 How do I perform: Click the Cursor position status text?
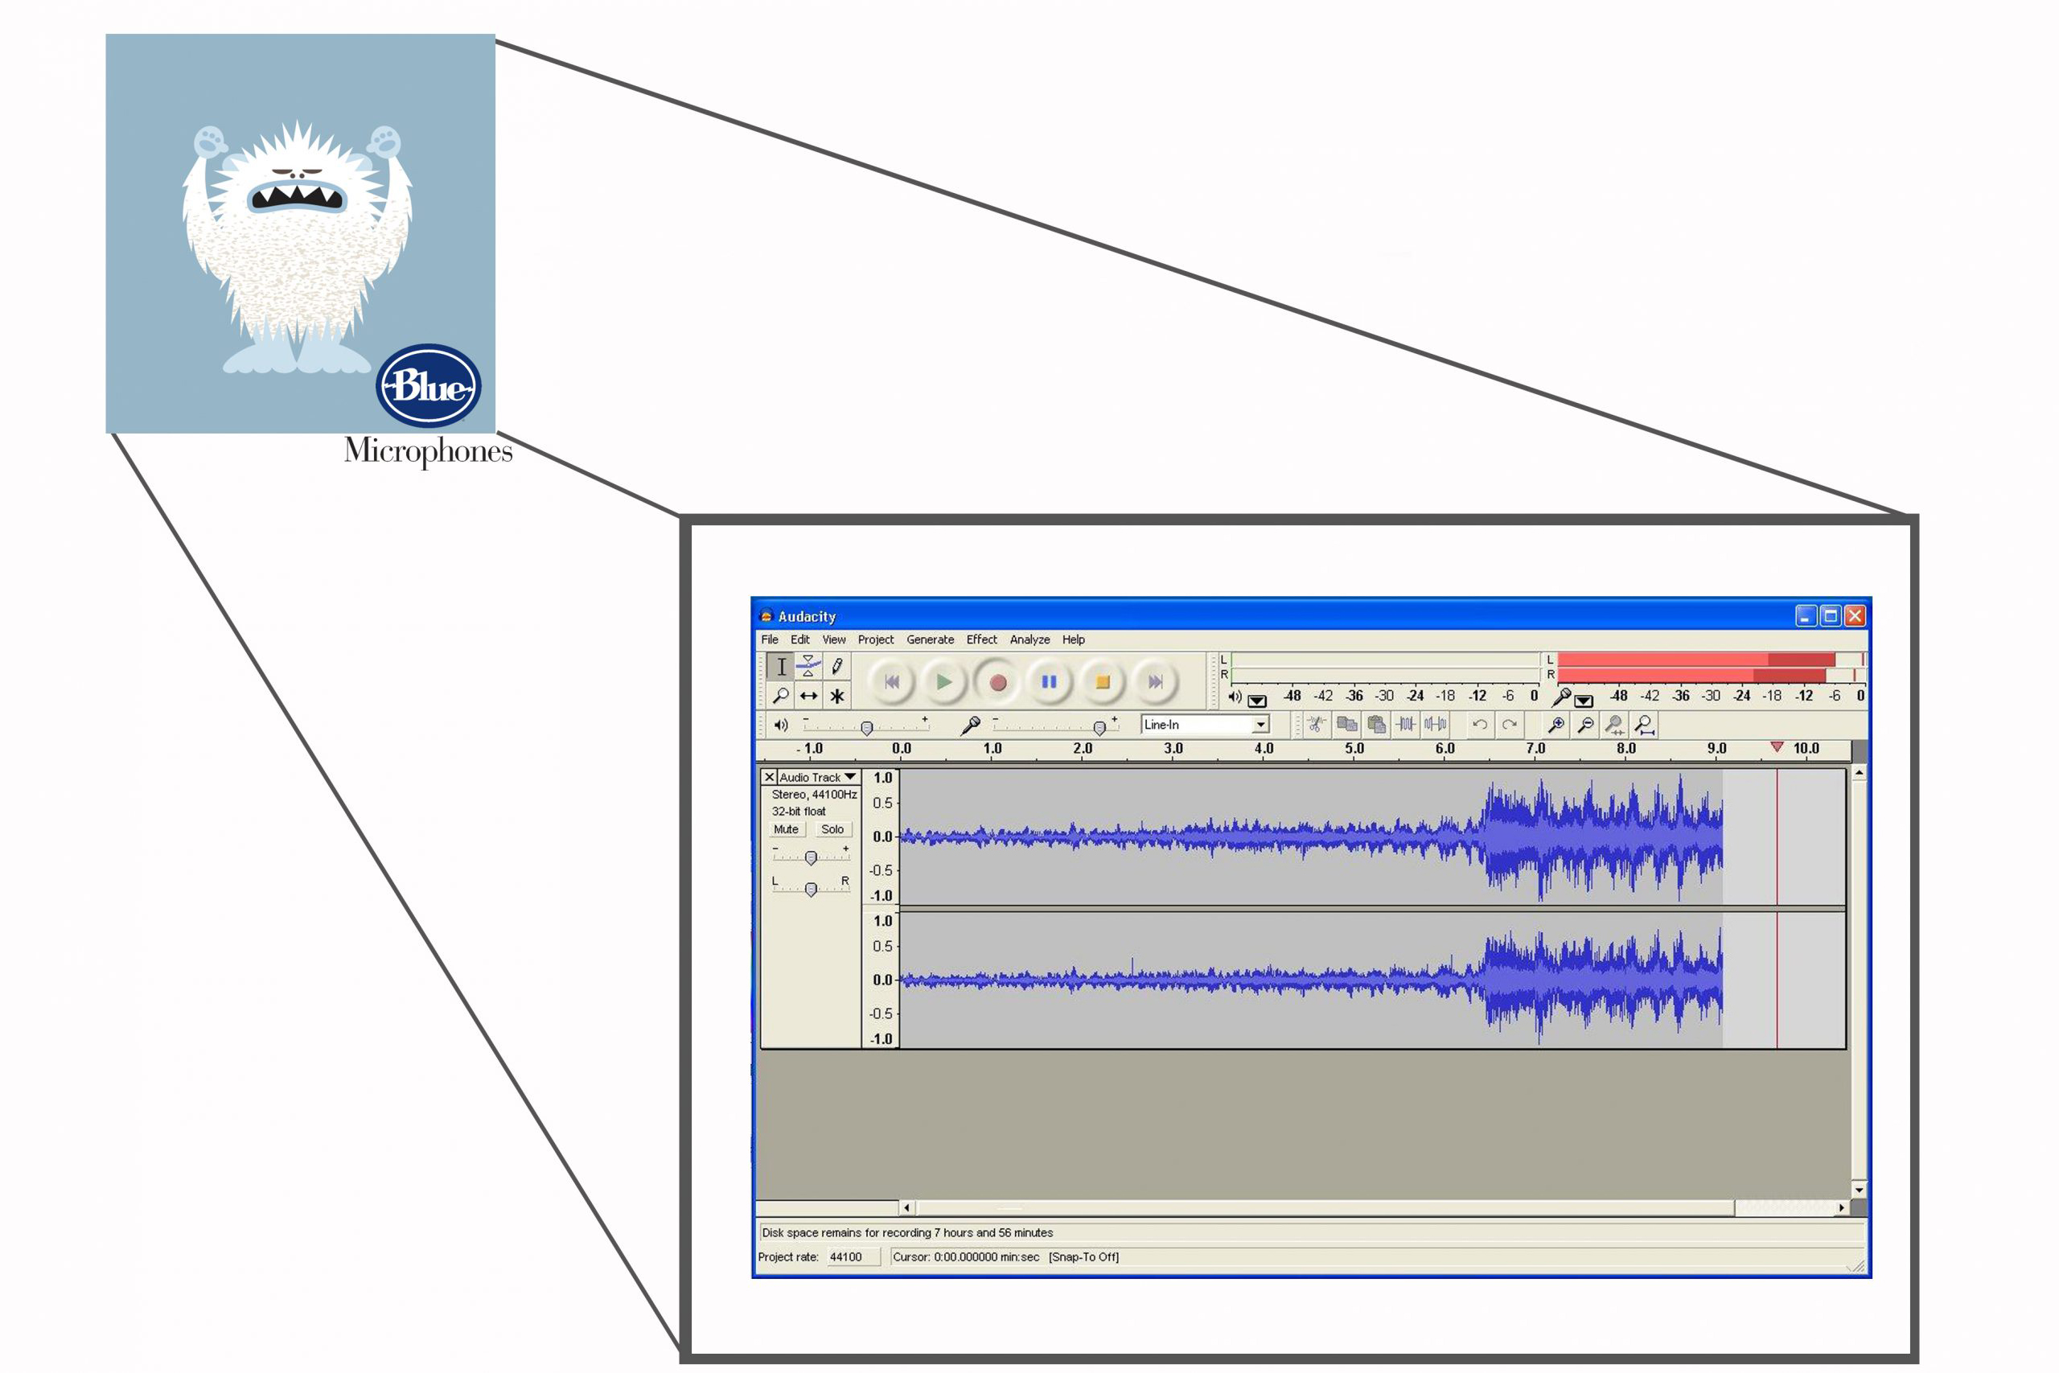click(x=966, y=1256)
